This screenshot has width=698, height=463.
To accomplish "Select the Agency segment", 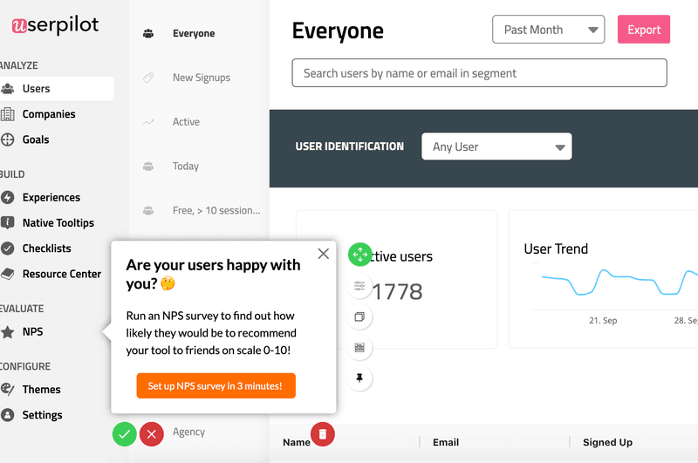I will click(x=188, y=432).
